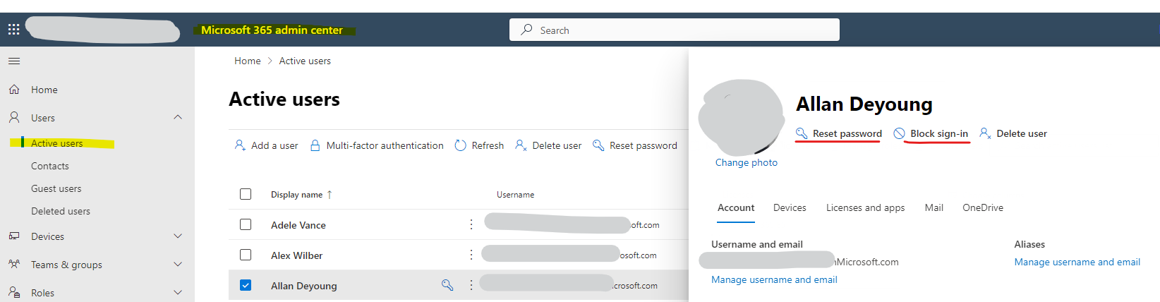Uncheck the Allan Deyoung checkbox
The height and width of the screenshot is (302, 1160).
click(246, 285)
